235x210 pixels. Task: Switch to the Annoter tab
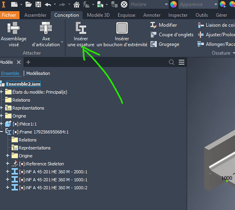152,15
